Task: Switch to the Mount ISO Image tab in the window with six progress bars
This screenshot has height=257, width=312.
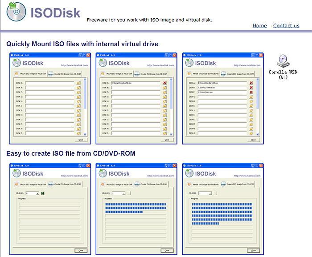Action: click(203, 185)
